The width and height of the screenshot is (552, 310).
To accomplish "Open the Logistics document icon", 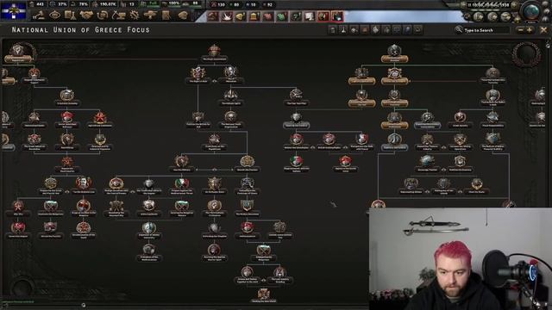I will (x=166, y=15).
